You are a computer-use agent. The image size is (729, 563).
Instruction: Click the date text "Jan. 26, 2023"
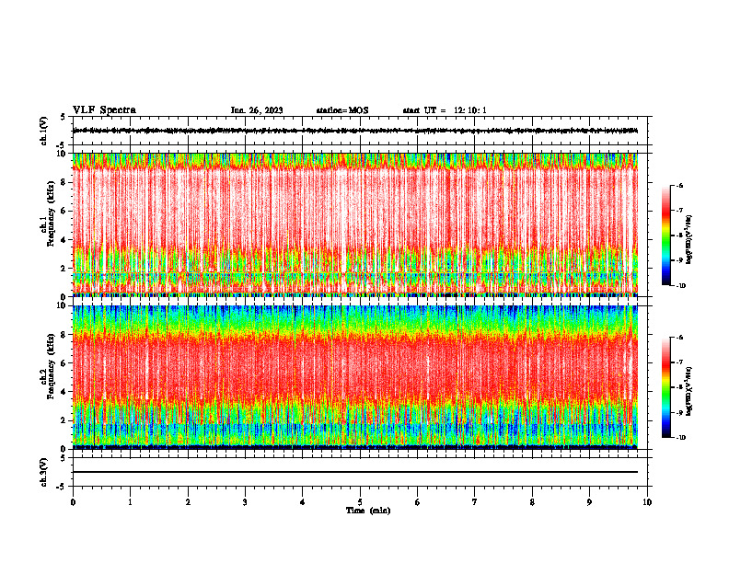pos(257,110)
